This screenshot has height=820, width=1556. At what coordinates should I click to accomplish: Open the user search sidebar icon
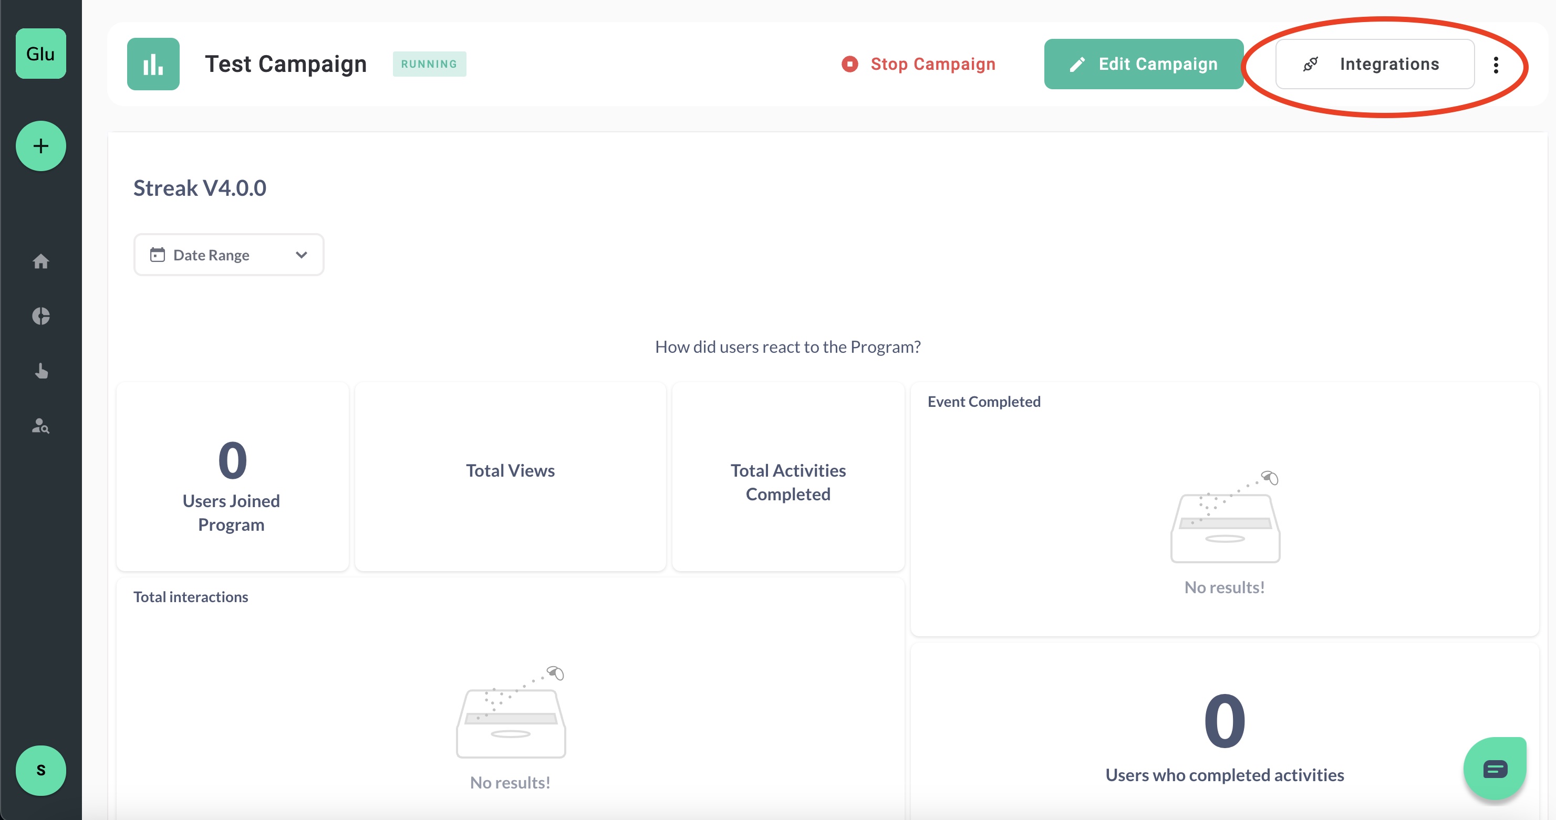coord(40,426)
